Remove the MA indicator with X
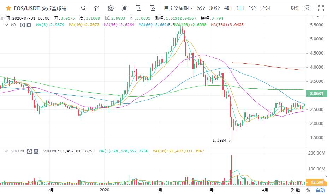Screen dimensions: 327x195 tap(29, 25)
